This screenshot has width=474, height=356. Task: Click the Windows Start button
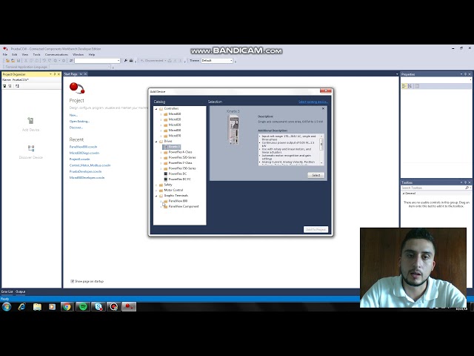pyautogui.click(x=7, y=306)
